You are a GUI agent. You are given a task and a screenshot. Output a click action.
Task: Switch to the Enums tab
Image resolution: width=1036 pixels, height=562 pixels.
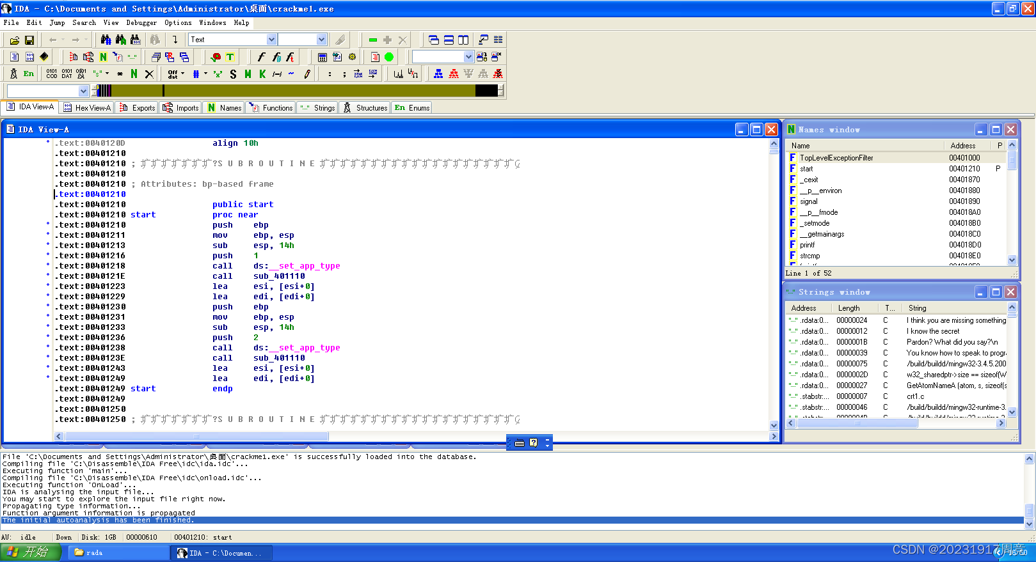[x=412, y=107]
